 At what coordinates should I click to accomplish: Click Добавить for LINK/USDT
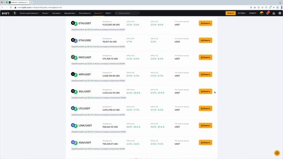tap(206, 125)
